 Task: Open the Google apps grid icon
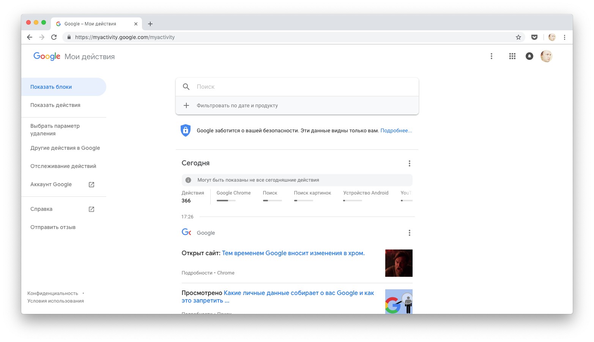click(512, 56)
